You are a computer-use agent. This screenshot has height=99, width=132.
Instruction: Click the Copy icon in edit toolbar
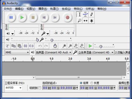[x=13, y=46]
